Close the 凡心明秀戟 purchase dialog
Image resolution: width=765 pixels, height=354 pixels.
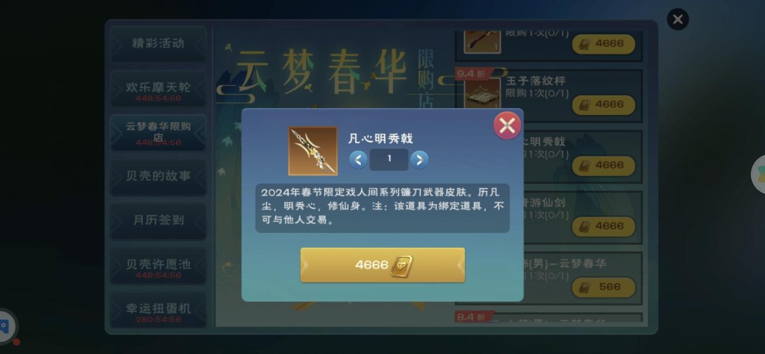click(507, 125)
